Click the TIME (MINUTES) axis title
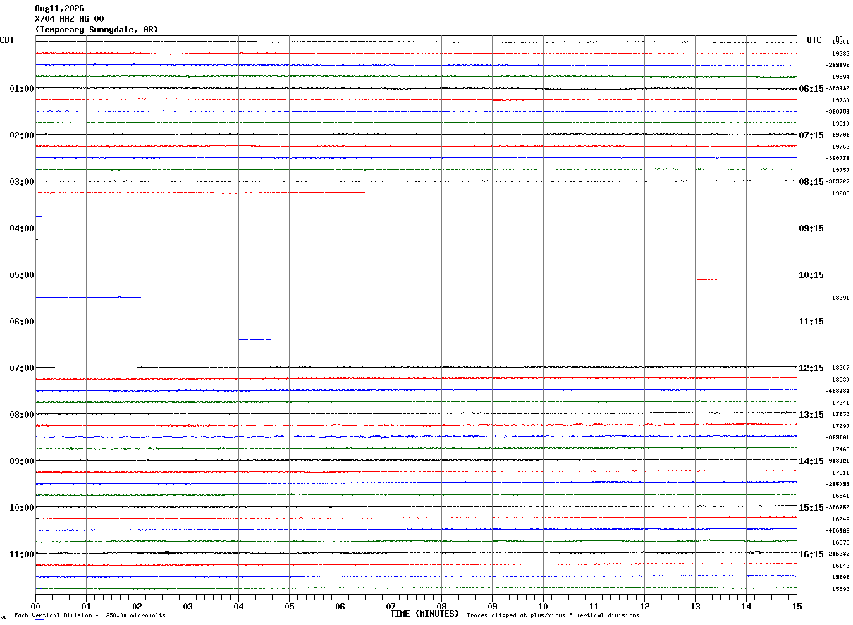The image size is (853, 625). tap(424, 614)
